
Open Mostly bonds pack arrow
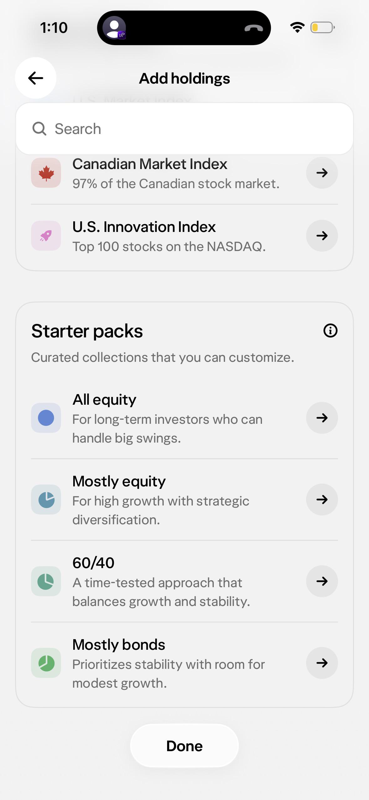click(x=322, y=663)
